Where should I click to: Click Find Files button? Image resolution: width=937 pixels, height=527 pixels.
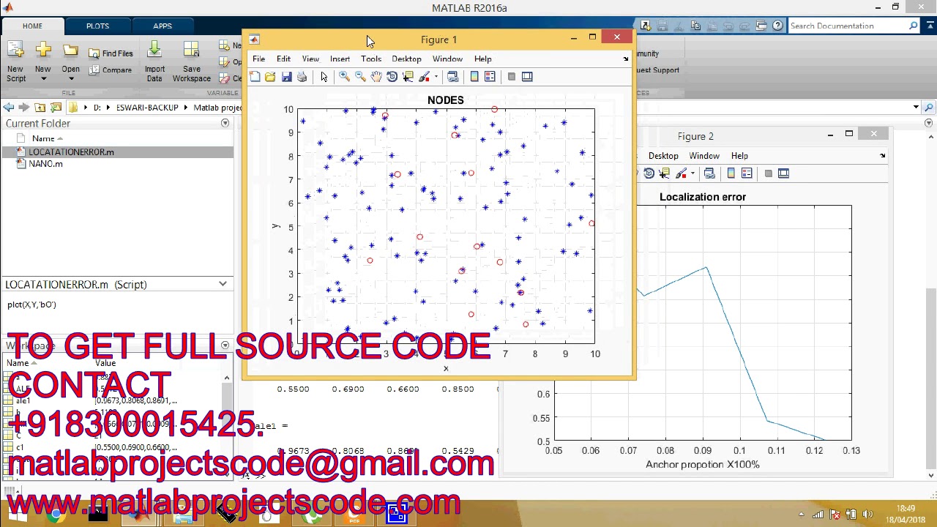click(111, 53)
